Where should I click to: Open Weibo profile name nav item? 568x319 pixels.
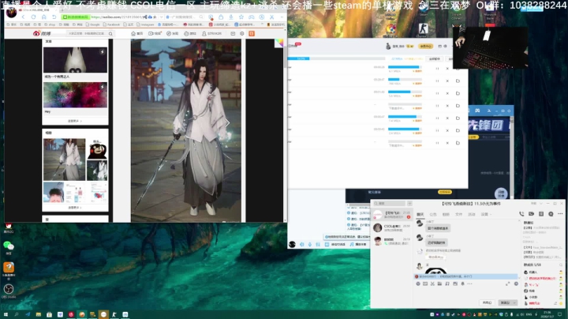(x=211, y=33)
